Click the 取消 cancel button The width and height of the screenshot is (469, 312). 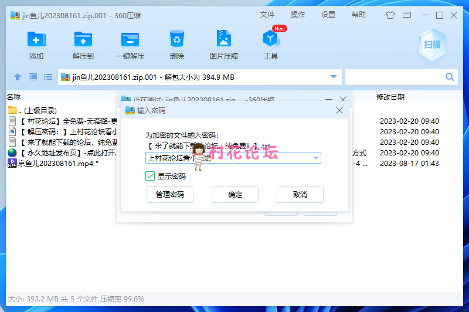(x=300, y=195)
